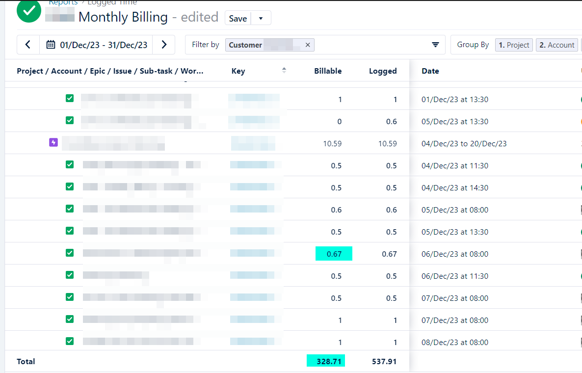
Task: Open the Reports breadcrumb link
Action: (x=63, y=2)
